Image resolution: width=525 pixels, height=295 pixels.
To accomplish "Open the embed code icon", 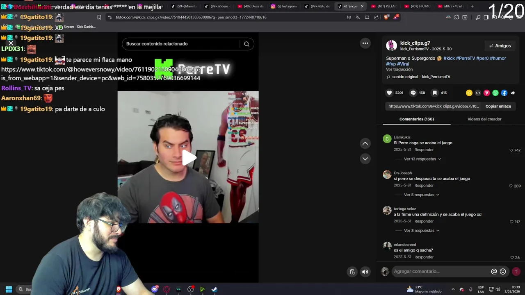I will coord(478,93).
